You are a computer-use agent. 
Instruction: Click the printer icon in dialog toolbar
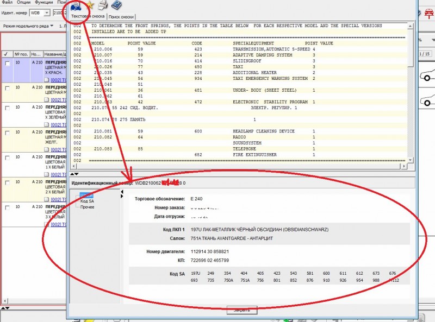pyautogui.click(x=103, y=5)
